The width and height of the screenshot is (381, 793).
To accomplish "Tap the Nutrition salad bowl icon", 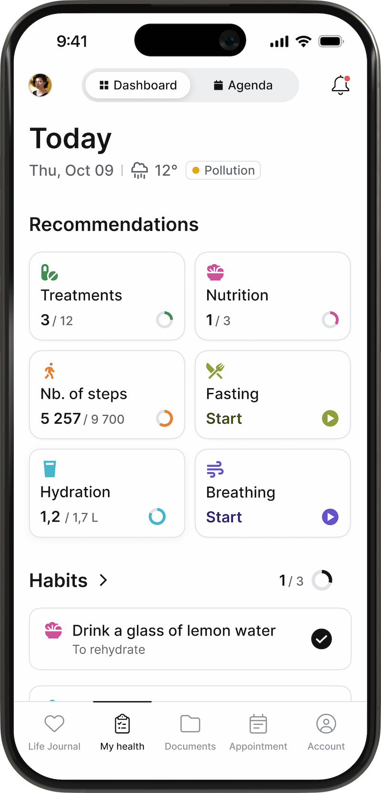I will (x=215, y=272).
